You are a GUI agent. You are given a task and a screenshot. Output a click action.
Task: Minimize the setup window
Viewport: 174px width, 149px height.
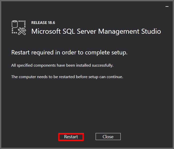click(x=167, y=7)
